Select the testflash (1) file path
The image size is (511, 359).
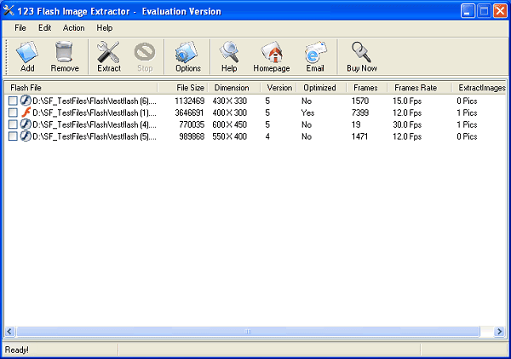(95, 113)
